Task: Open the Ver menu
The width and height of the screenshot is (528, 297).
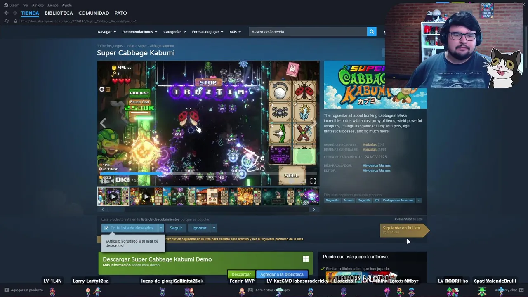Action: (26, 5)
